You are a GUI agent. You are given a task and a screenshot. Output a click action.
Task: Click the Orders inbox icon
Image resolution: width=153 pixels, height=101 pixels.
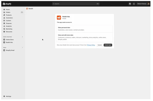[4, 12]
